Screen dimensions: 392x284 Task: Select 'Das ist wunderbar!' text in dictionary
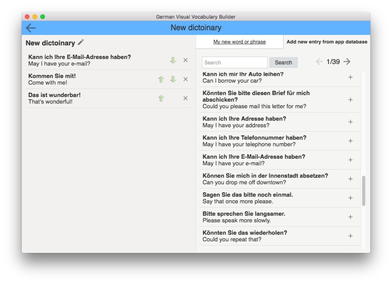pos(54,95)
